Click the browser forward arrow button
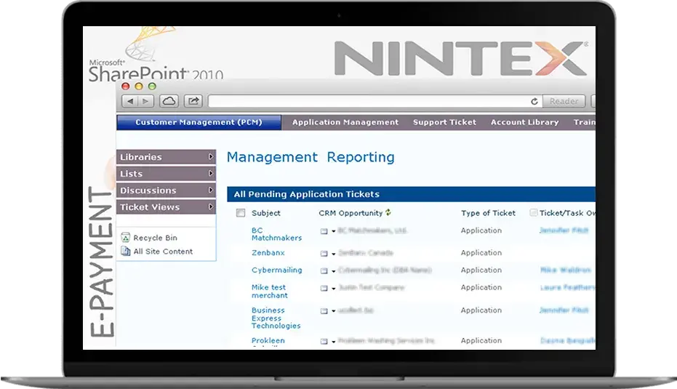The width and height of the screenshot is (677, 389). (145, 101)
